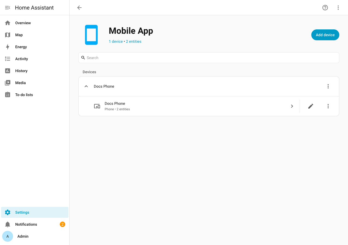348x245 pixels.
Task: Open the Overview dashboard
Action: coord(35,23)
